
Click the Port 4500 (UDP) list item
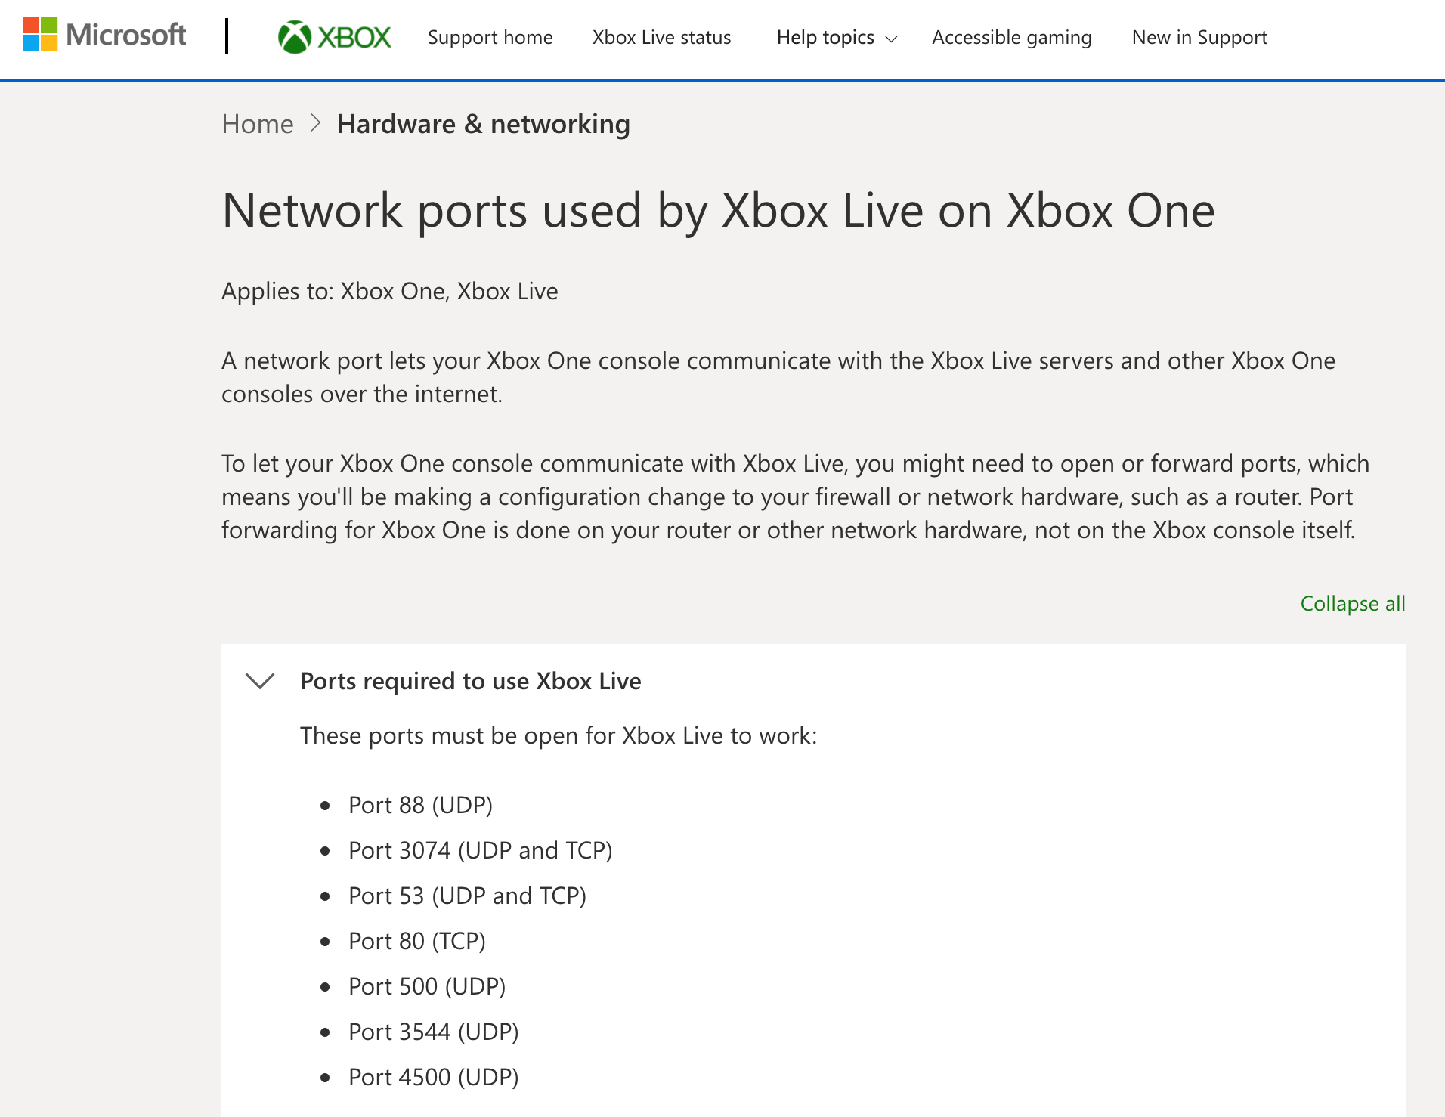(x=433, y=1077)
